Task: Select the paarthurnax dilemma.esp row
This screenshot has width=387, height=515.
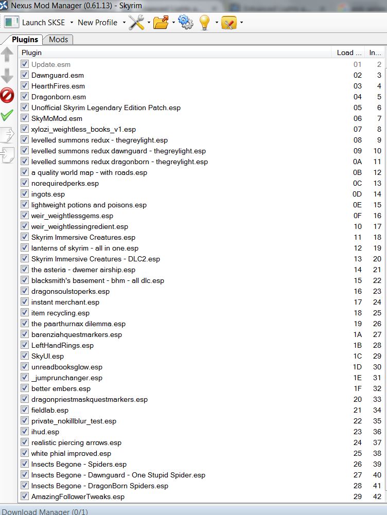Action: click(x=201, y=324)
